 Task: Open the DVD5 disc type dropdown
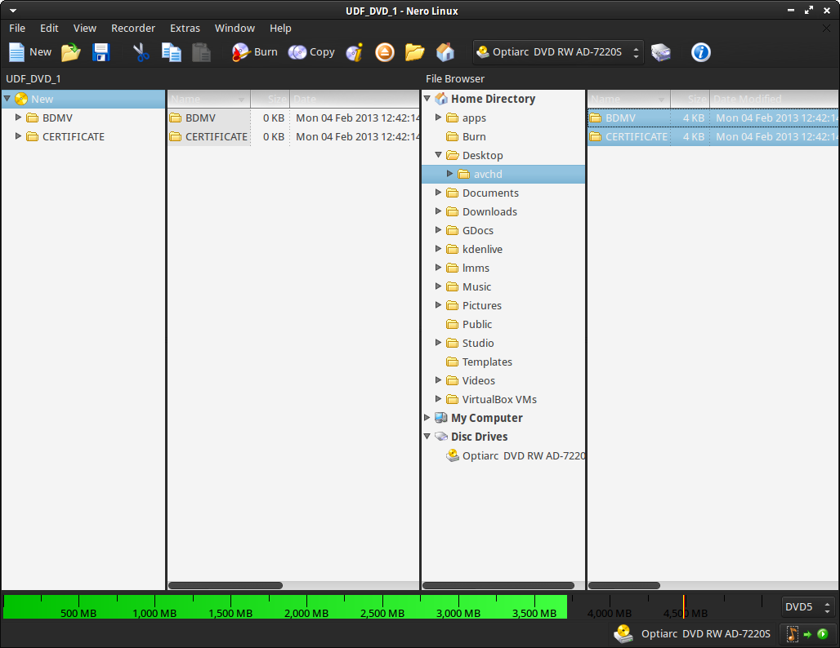pyautogui.click(x=807, y=607)
